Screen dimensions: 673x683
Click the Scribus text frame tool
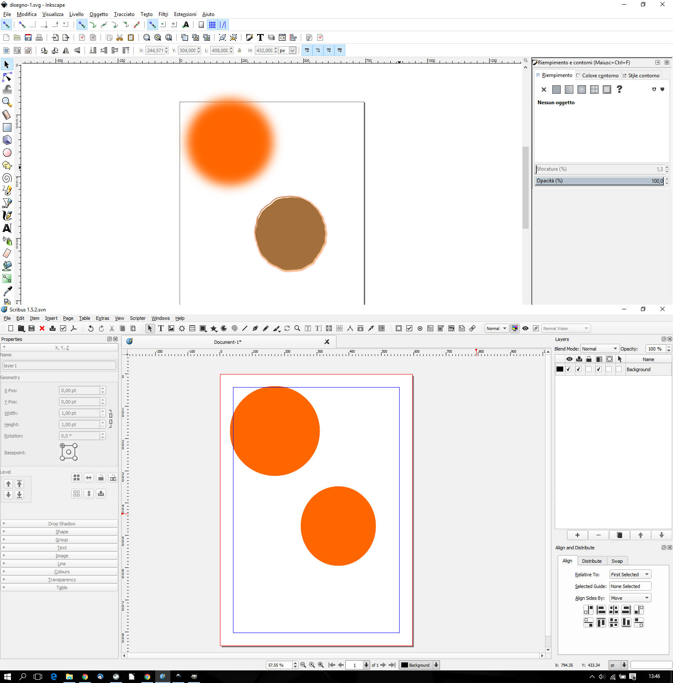161,329
